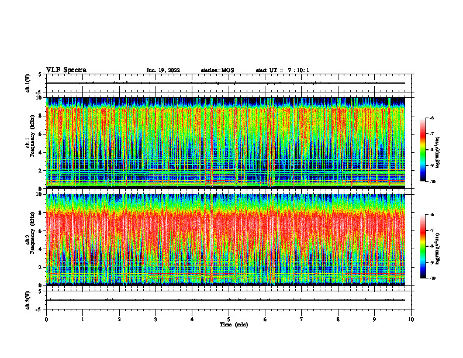Screen dimensions: 463x358
Task: Click the "Time (min)" axis label
Action: pos(234,325)
